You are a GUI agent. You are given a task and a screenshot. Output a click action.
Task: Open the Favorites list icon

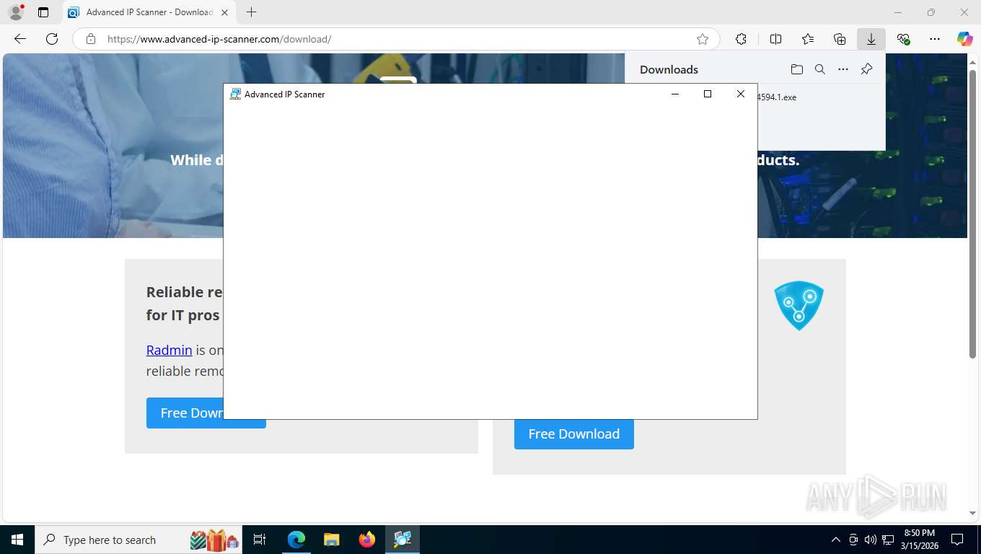(808, 39)
